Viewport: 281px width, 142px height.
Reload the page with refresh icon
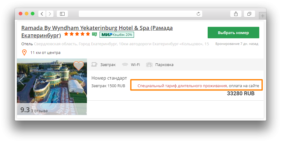click(198, 14)
